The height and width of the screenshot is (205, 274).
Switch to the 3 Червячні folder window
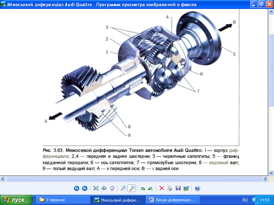coord(63,200)
